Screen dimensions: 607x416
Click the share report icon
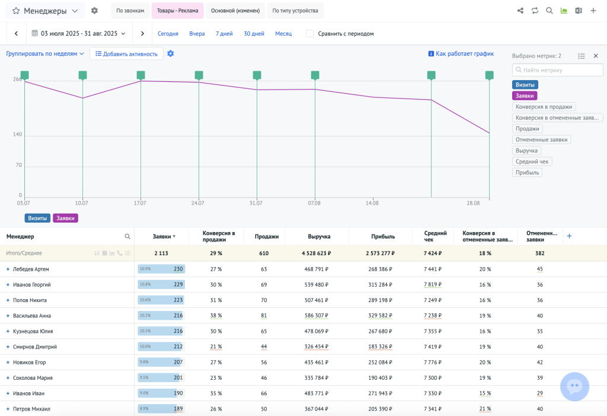click(520, 11)
